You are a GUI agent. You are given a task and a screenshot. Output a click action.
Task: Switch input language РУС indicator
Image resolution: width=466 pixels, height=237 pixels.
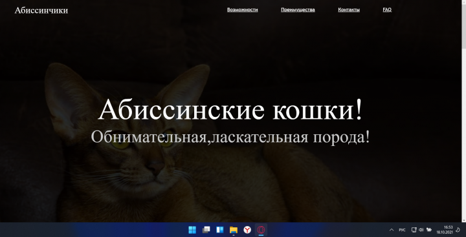click(402, 230)
